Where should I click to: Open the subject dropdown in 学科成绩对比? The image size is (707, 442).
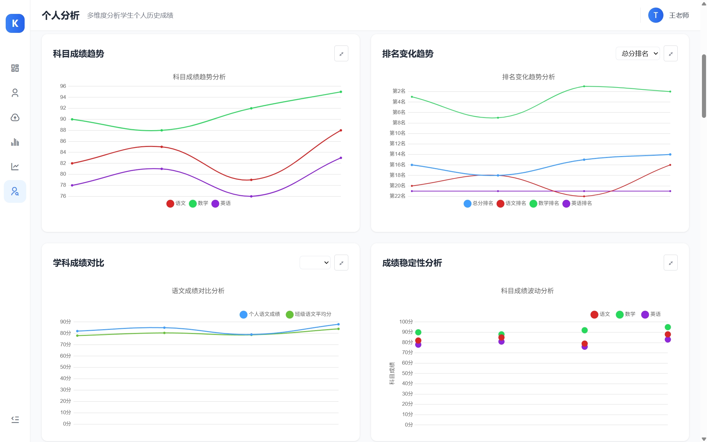click(315, 263)
